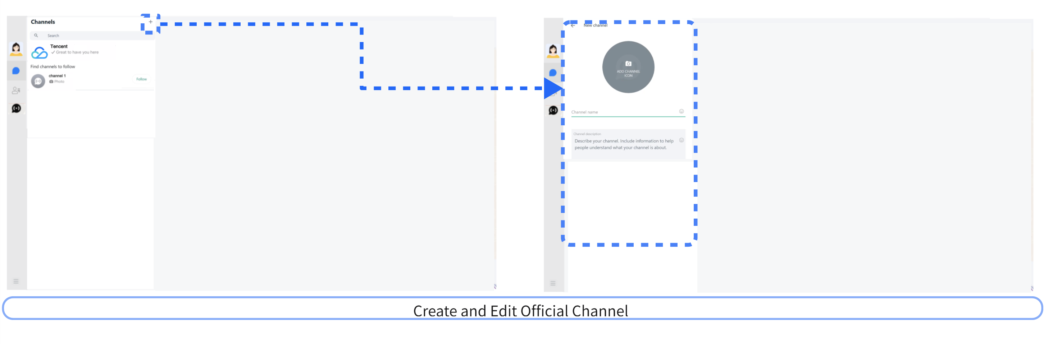Viewport: 1053px width, 344px height.
Task: Open emoji picker for Channel description
Action: click(x=682, y=140)
